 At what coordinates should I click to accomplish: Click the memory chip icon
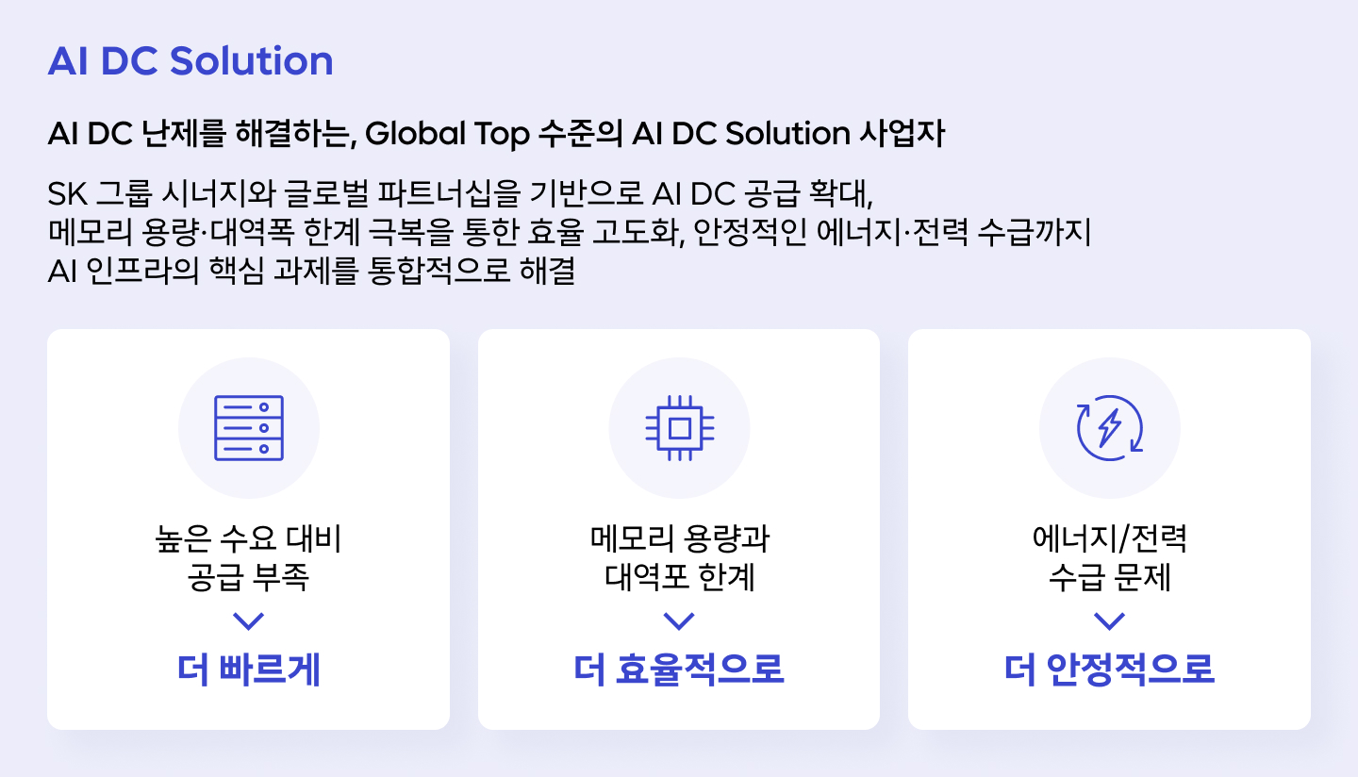pos(679,428)
